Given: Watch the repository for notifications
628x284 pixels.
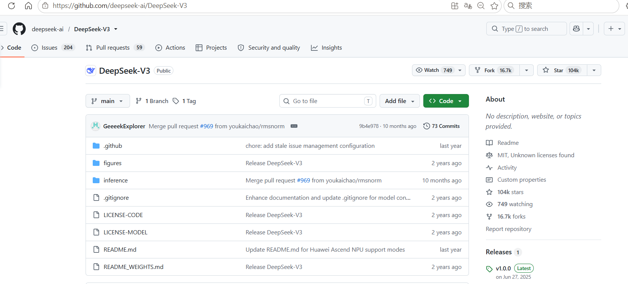Looking at the screenshot, I should (439, 70).
